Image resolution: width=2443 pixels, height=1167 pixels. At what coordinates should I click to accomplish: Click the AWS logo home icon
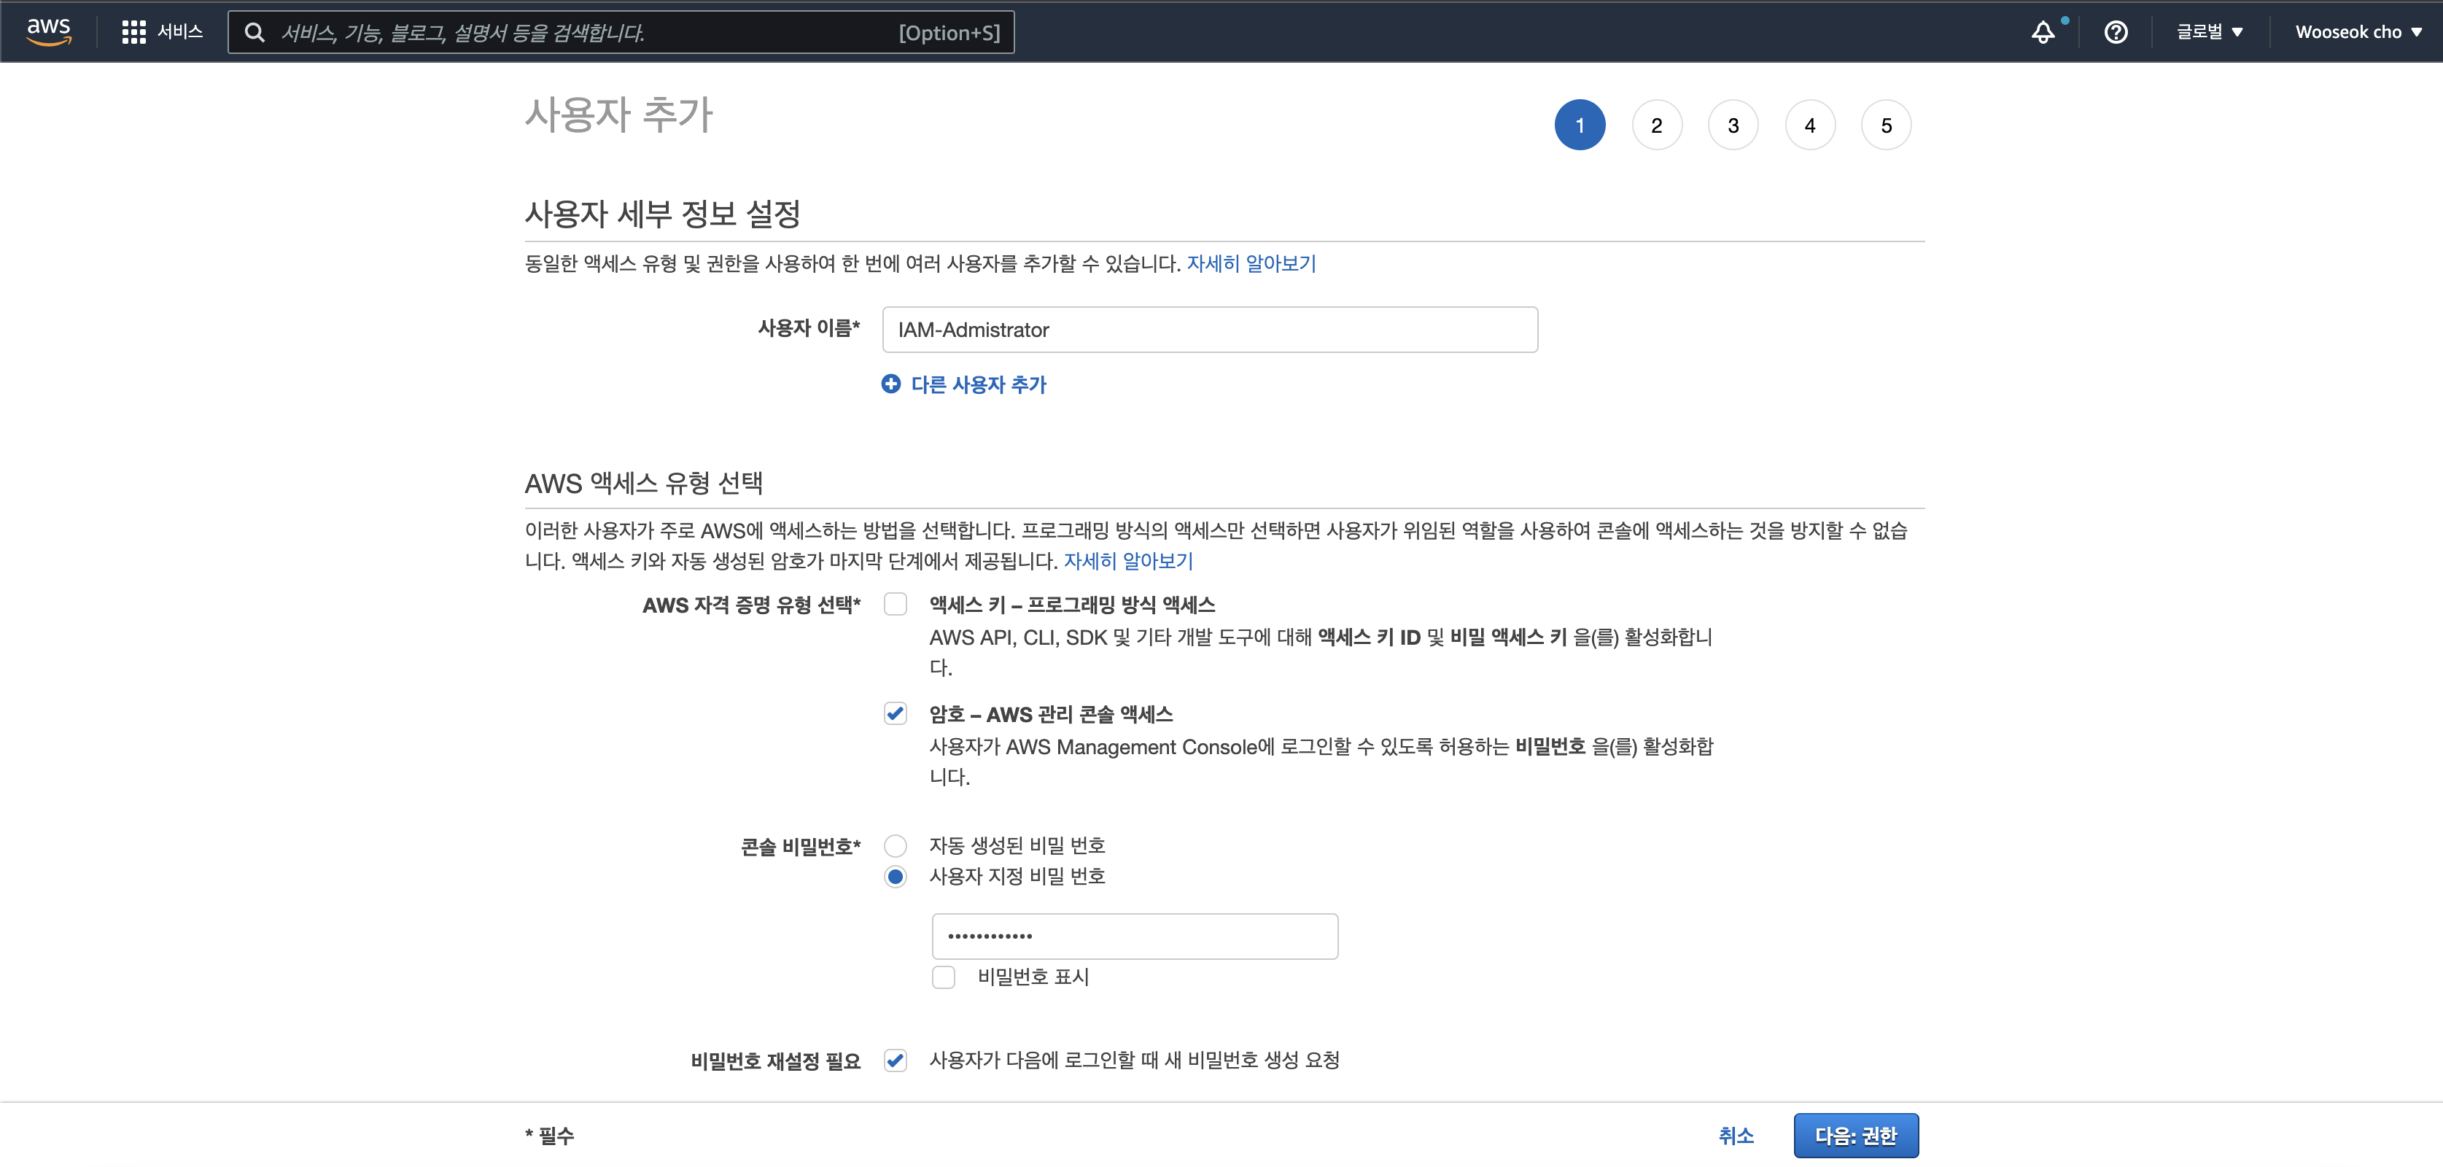point(48,31)
